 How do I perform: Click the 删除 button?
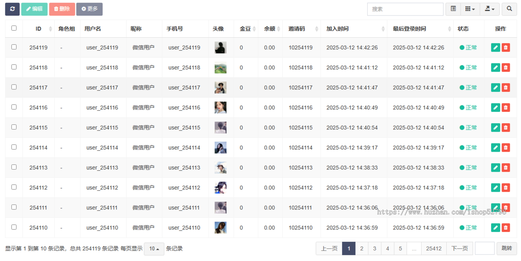[x=62, y=9]
